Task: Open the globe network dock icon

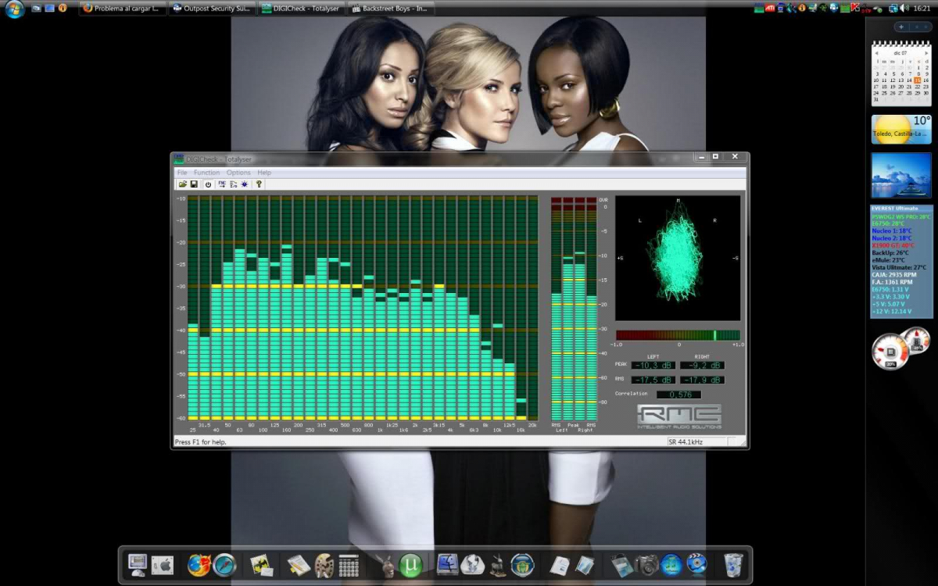Action: click(x=472, y=564)
